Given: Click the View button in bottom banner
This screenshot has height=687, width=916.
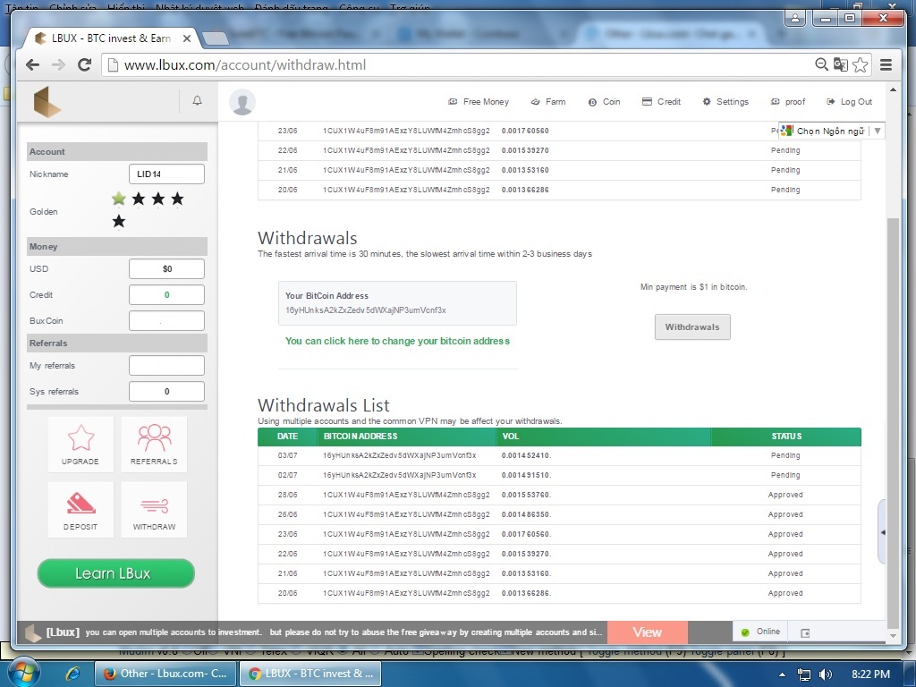Looking at the screenshot, I should (648, 632).
